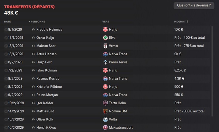Screen dimensions: 219x132
Task: Click the Volta club badge icon
Action: tap(105, 119)
